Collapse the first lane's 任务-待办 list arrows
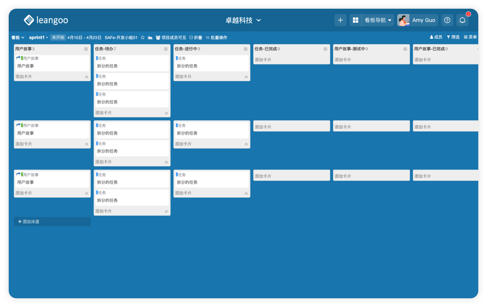The image size is (487, 307). [166, 113]
